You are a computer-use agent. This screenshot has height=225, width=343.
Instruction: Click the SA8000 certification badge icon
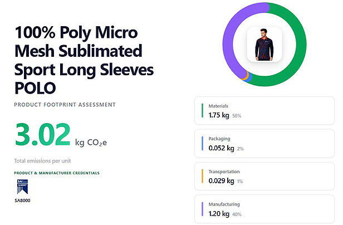pyautogui.click(x=22, y=187)
